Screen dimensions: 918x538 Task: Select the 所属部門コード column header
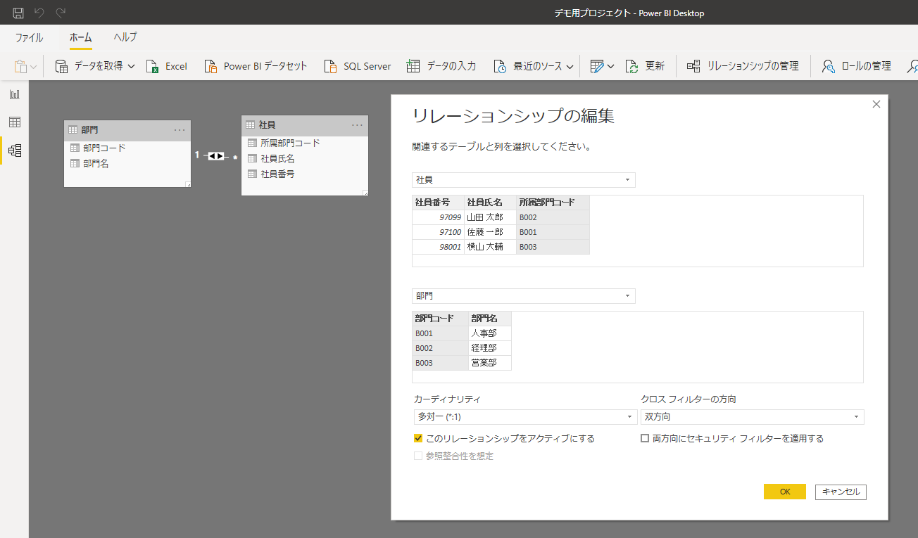[553, 203]
